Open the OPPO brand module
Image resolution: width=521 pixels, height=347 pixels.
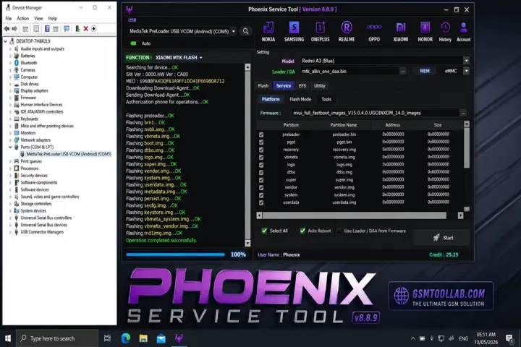(x=374, y=32)
